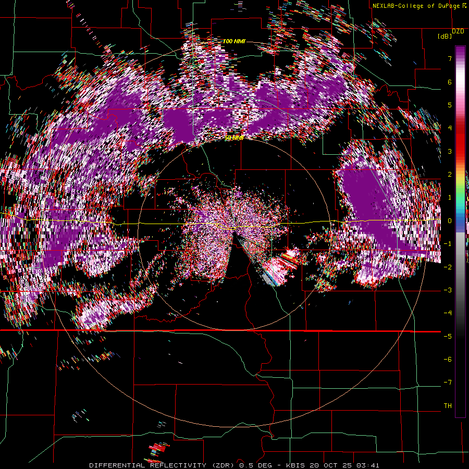The image size is (469, 469).
Task: Click the -1 value on color scale
Action: (x=448, y=244)
